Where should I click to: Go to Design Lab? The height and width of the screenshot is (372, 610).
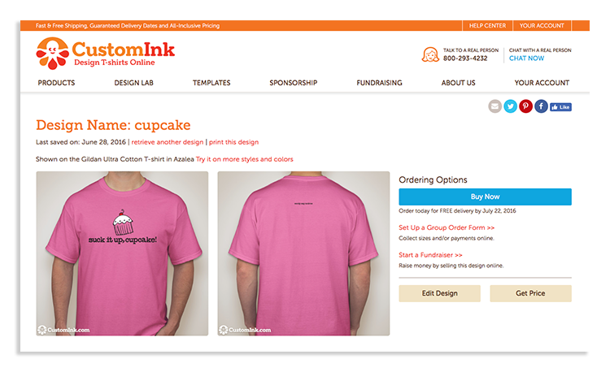[x=134, y=83]
